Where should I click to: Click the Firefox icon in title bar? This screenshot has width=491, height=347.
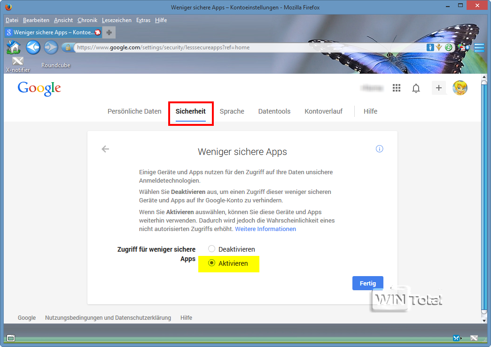[8, 7]
